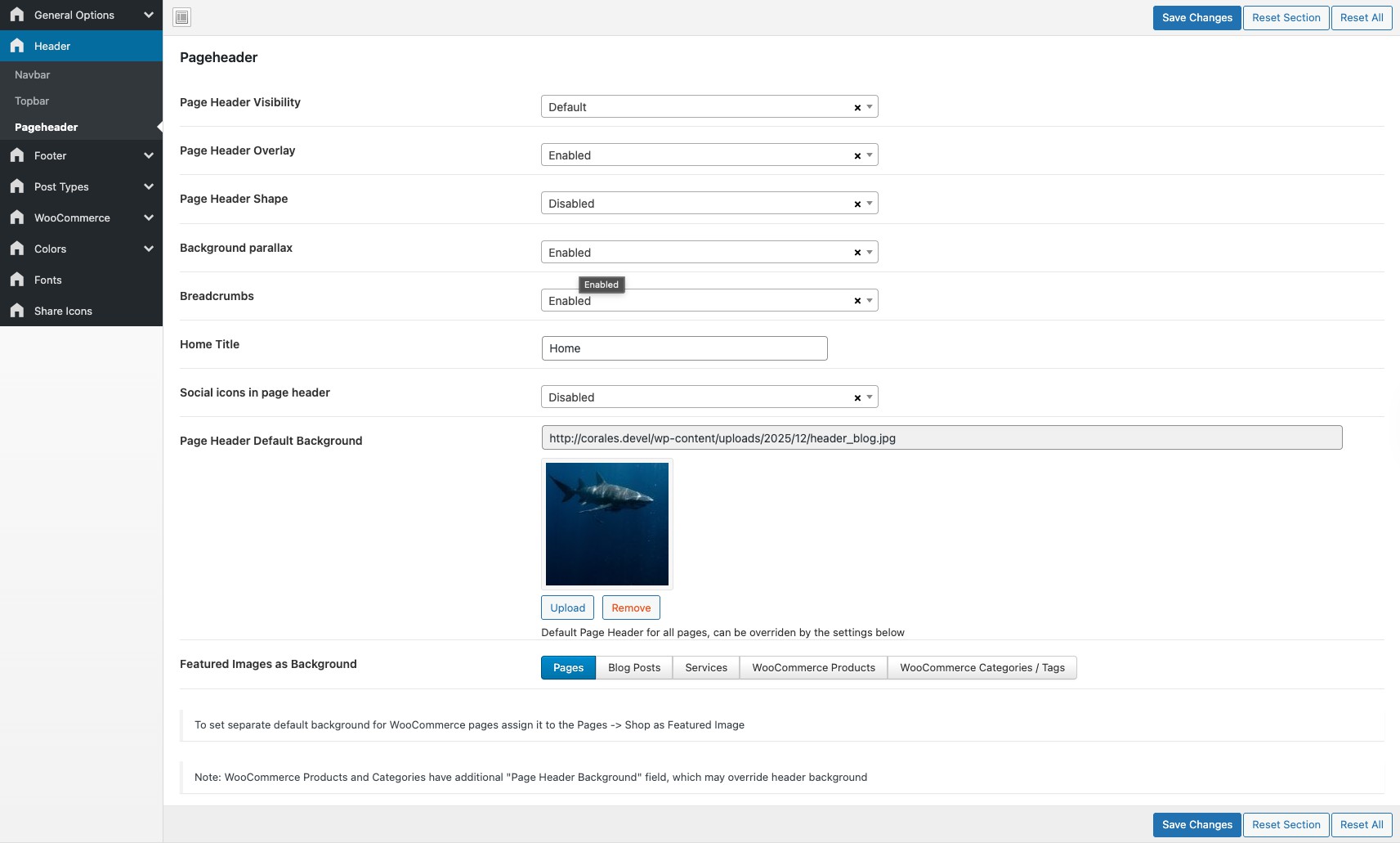Screen dimensions: 1400x843
Task: Remove the header background image
Action: coord(631,608)
